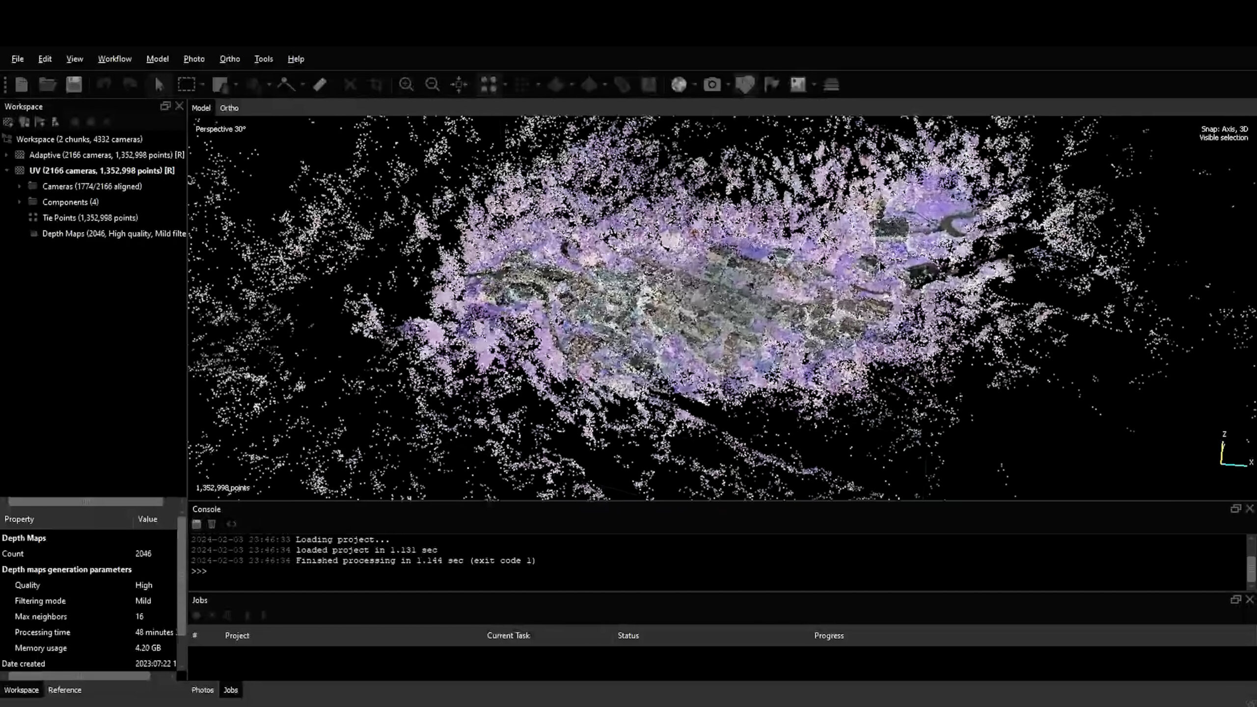
Task: Select the Ruler measurement tool
Action: coord(320,84)
